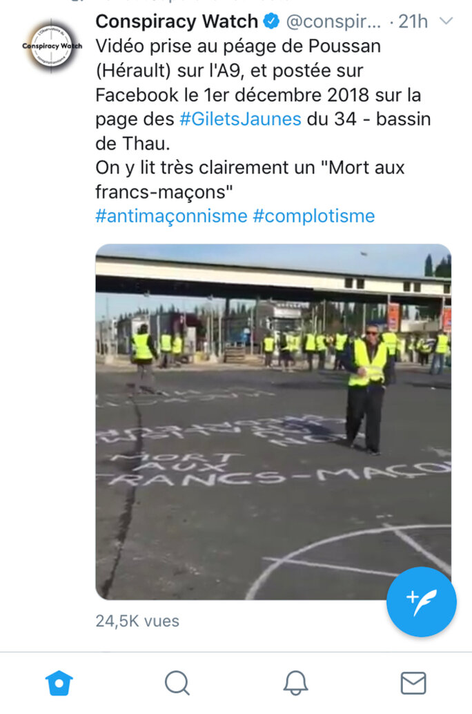This screenshot has height=714, width=472.
Task: Open Conspiracy Watch profile picture
Action: (x=52, y=46)
